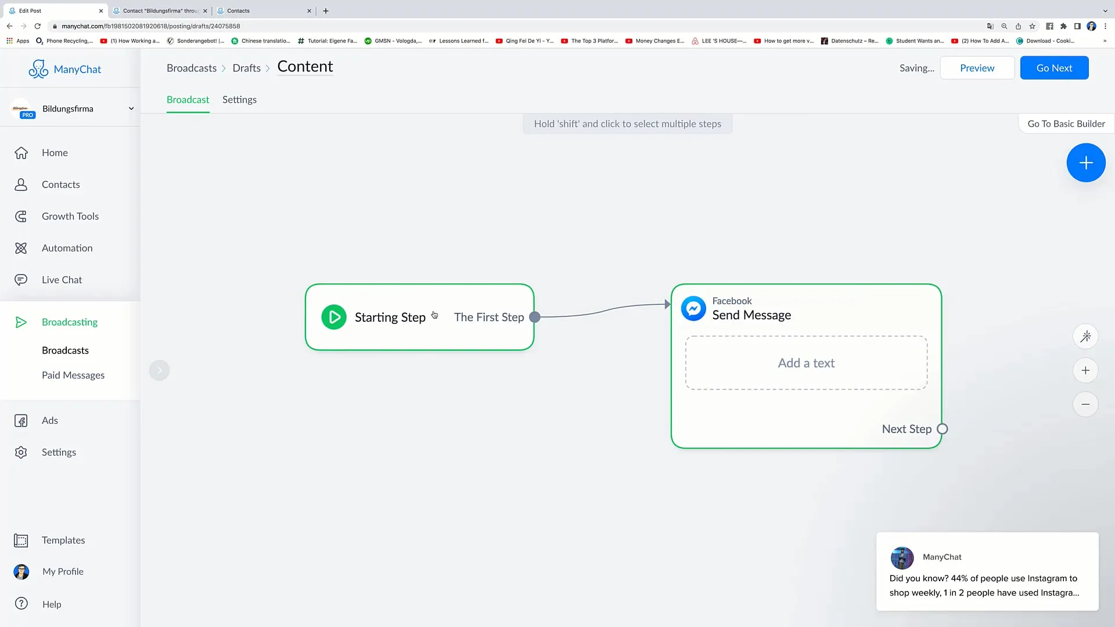This screenshot has width=1115, height=627.
Task: Zoom out the flow canvas
Action: (x=1085, y=404)
